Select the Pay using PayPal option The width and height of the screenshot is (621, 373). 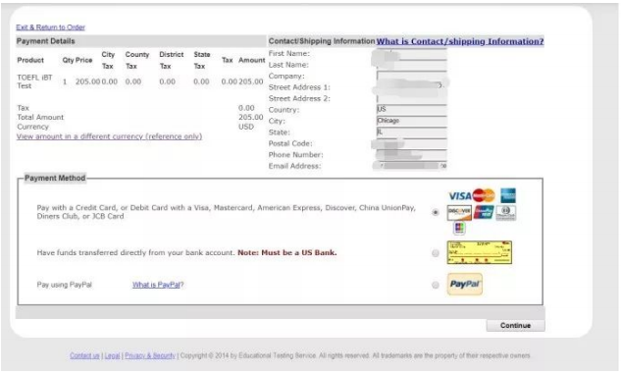pos(436,285)
